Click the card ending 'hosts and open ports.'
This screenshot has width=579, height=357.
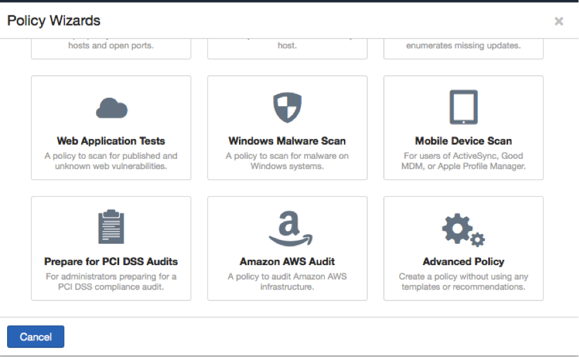click(111, 49)
